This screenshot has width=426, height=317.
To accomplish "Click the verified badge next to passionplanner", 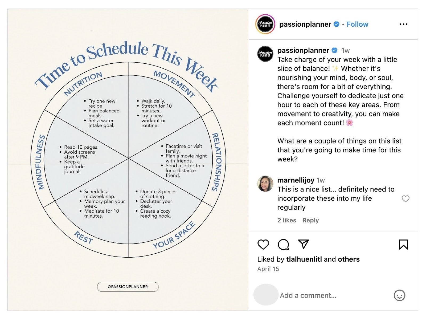I will [337, 24].
